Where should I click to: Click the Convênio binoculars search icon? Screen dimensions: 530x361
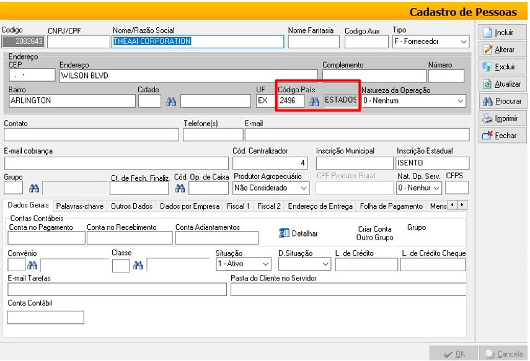coord(33,265)
